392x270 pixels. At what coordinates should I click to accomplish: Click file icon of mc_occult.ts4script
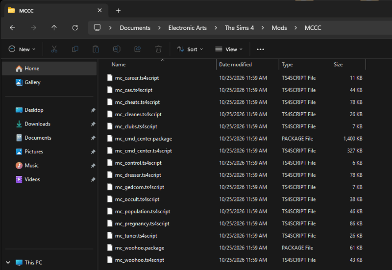point(109,199)
